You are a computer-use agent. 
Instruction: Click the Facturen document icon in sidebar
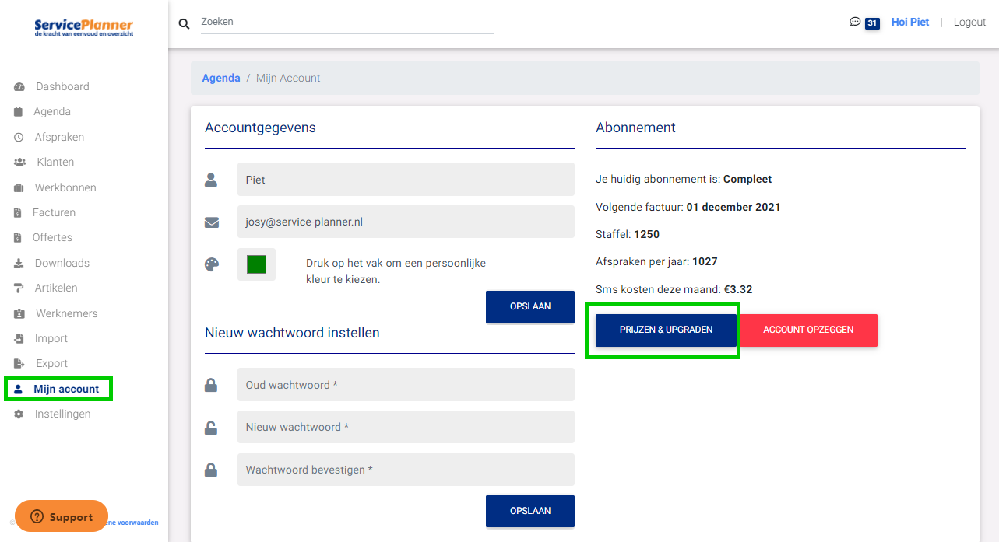pos(18,213)
